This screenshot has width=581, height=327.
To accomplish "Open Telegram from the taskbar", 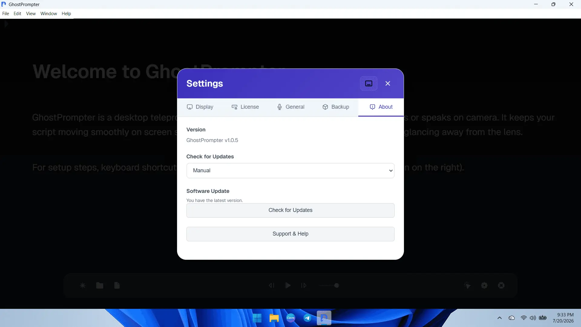I will [307, 318].
